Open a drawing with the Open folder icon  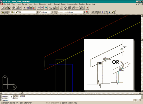[x=6, y=8]
